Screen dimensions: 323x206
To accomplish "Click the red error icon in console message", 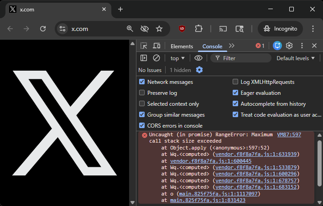I will 145,135.
